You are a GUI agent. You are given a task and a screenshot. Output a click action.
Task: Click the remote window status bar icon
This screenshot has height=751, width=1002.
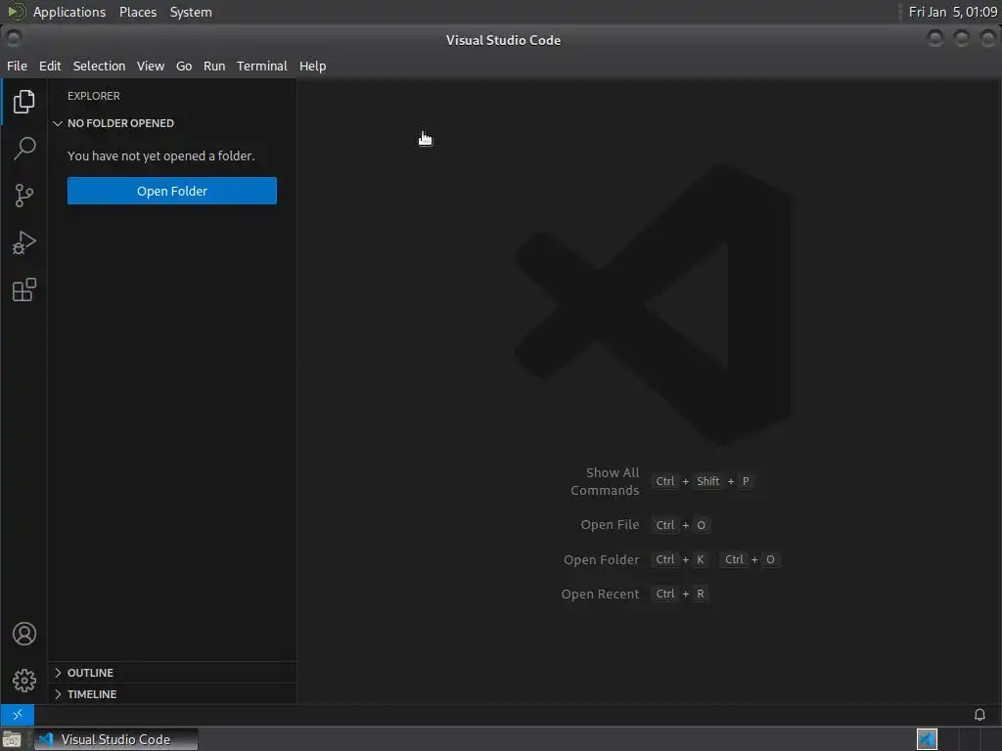click(x=18, y=714)
